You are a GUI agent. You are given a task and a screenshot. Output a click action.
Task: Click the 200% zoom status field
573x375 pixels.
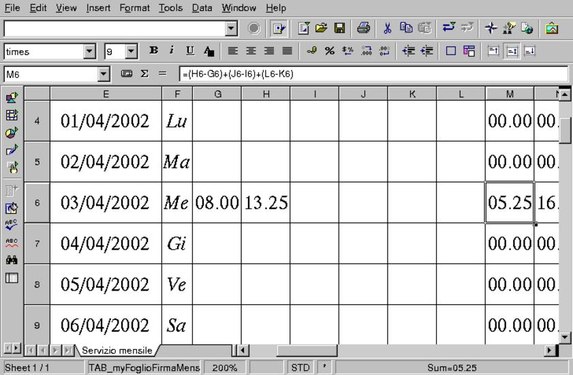(224, 368)
